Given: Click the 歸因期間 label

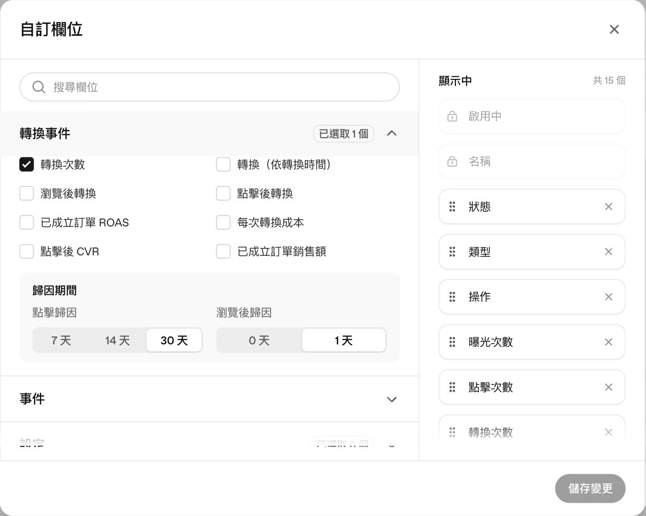Looking at the screenshot, I should coord(55,291).
